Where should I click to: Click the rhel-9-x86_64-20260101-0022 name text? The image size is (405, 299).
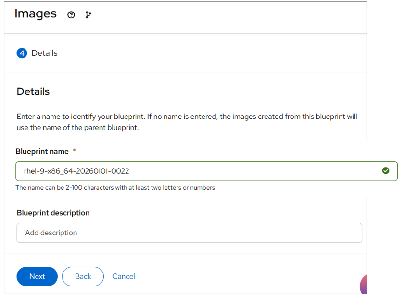click(x=76, y=171)
